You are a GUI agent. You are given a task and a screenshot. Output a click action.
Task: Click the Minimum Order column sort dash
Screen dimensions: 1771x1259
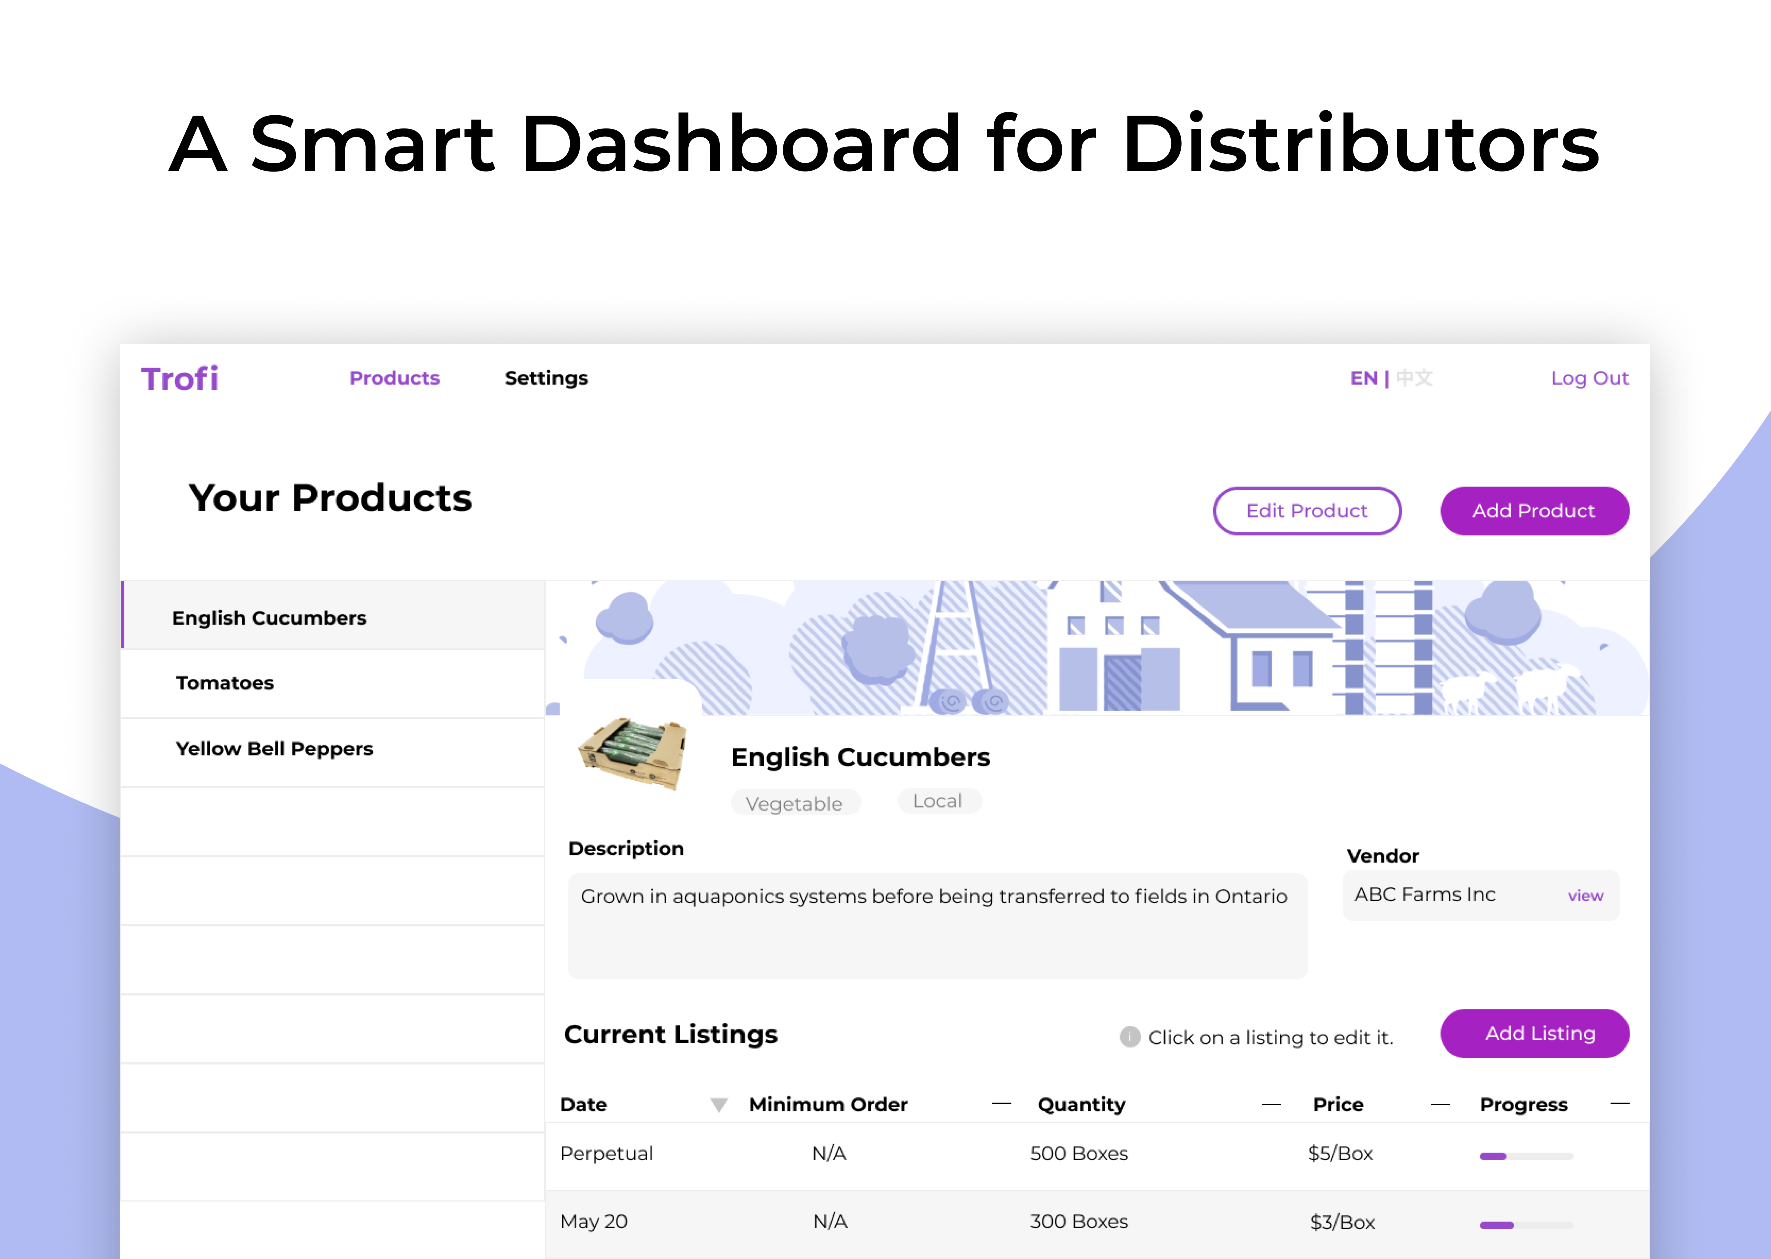1002,1103
